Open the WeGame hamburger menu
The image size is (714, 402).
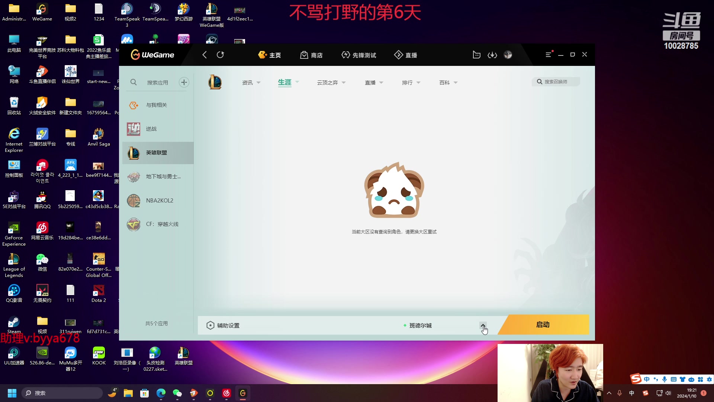click(548, 55)
